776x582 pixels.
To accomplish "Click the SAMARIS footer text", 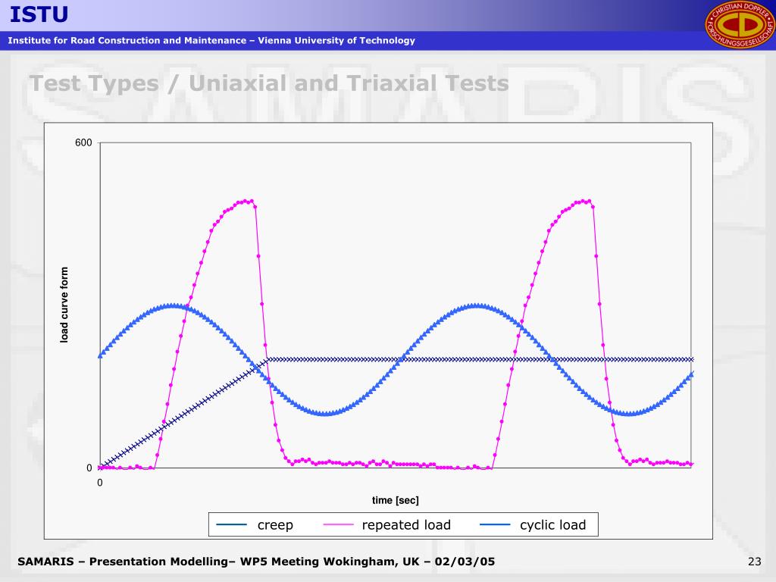I will pos(256,562).
